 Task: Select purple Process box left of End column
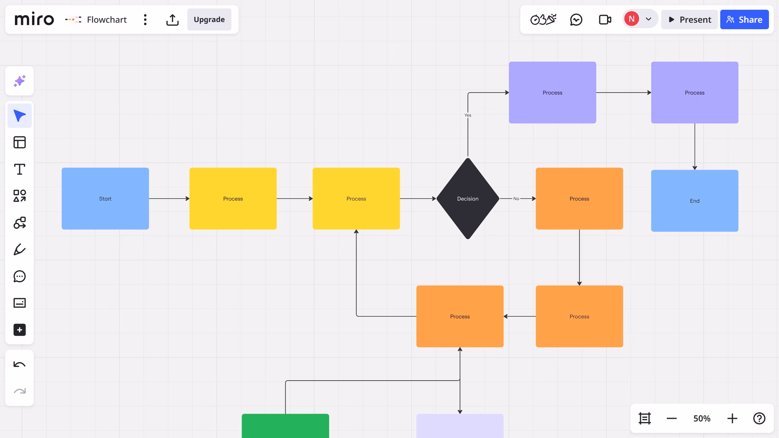pyautogui.click(x=552, y=92)
